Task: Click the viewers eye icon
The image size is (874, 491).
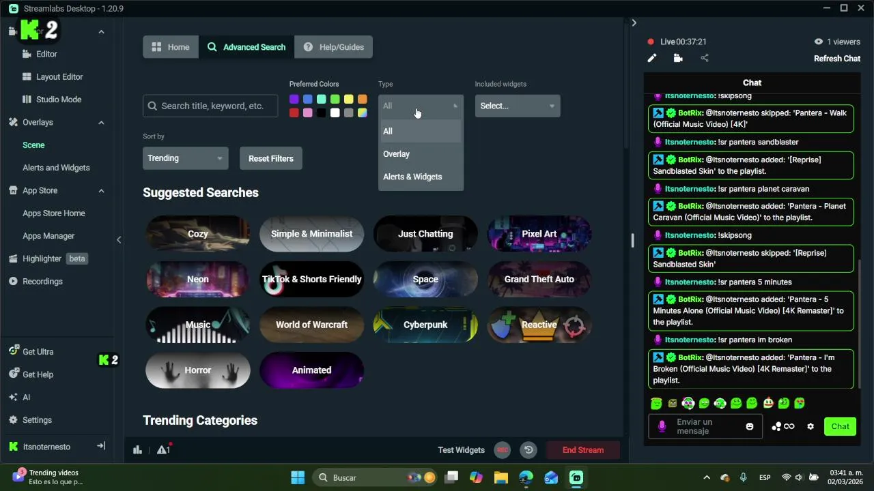Action: (x=818, y=42)
